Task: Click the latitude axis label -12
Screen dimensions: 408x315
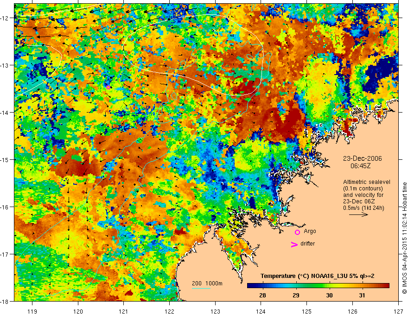Action: tap(5, 18)
